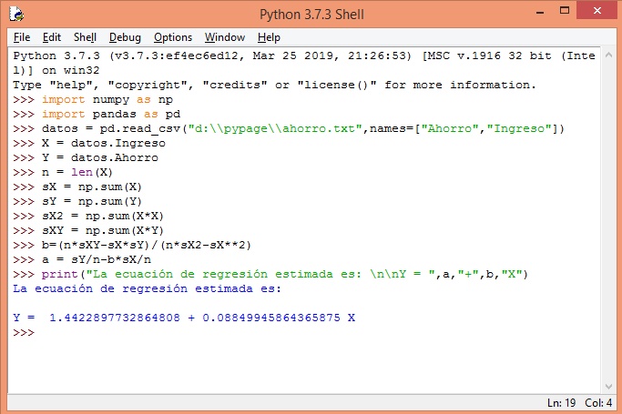Click the 'sXY = np.sum(X*Y)' line
The width and height of the screenshot is (622, 414).
pos(88,230)
